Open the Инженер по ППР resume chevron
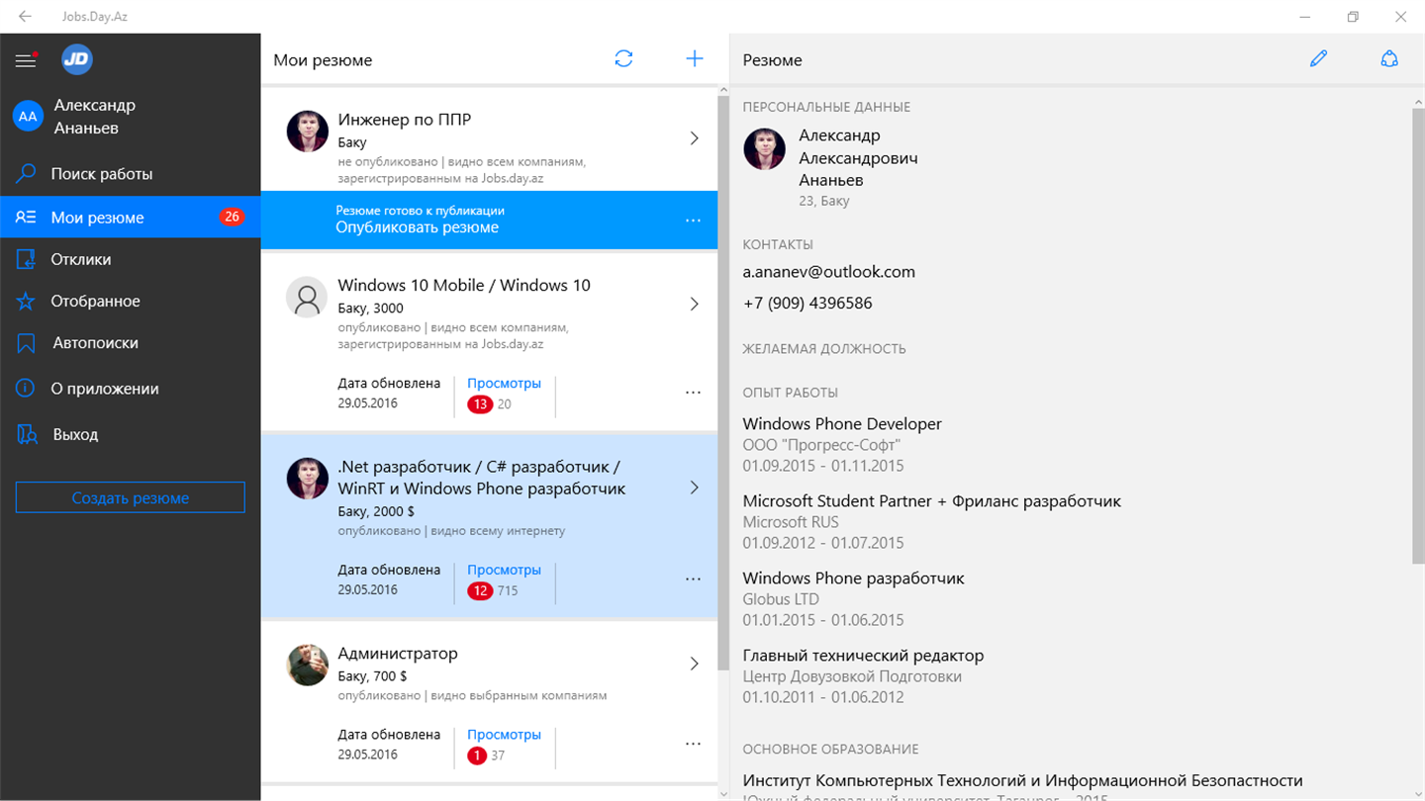Screen dimensions: 1425x801 694,138
